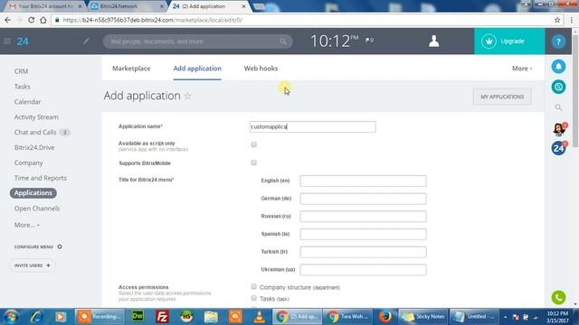Open Time and Reports in the left menu

(40, 178)
